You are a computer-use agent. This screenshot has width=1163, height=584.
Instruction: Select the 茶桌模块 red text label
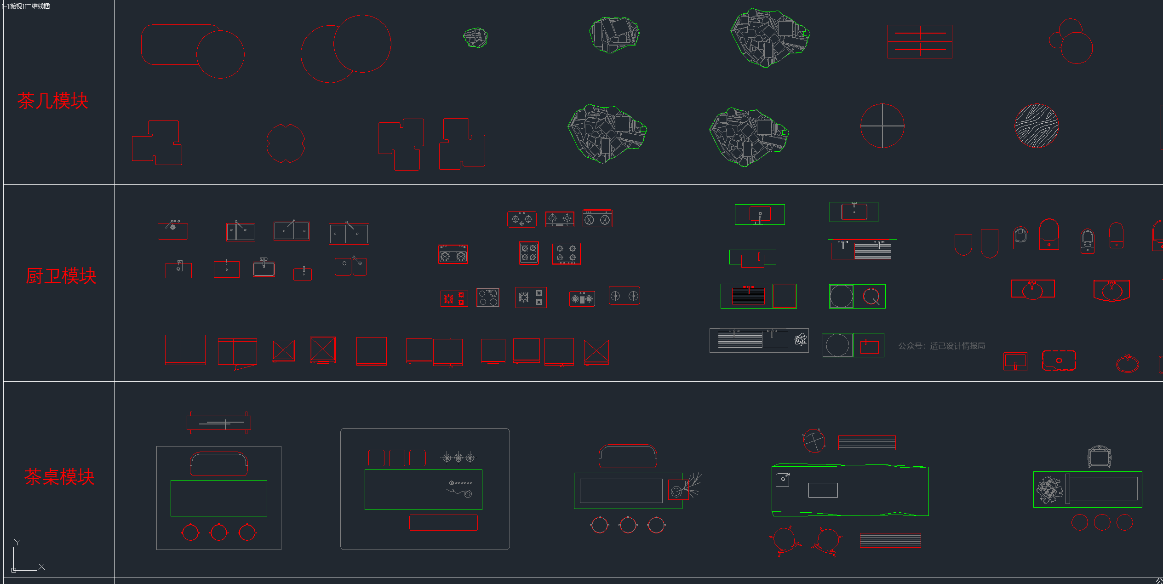point(59,477)
